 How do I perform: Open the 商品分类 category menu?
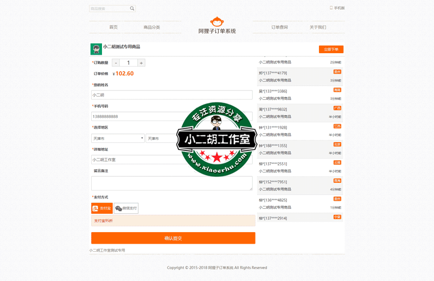152,27
